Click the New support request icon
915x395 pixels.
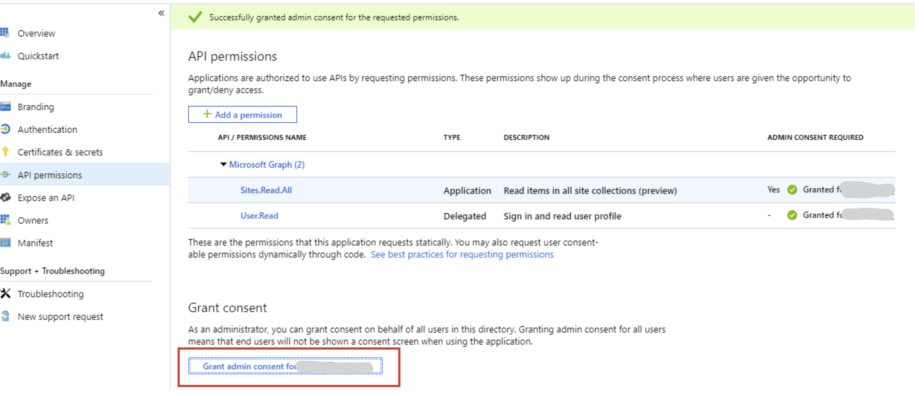point(5,316)
